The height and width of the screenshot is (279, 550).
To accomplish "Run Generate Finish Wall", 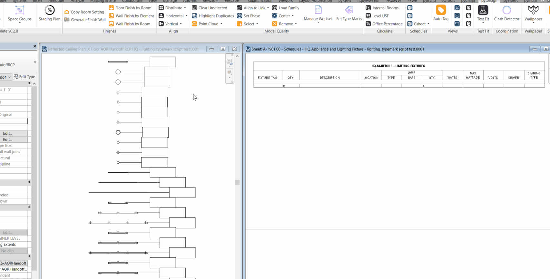I will tap(85, 20).
